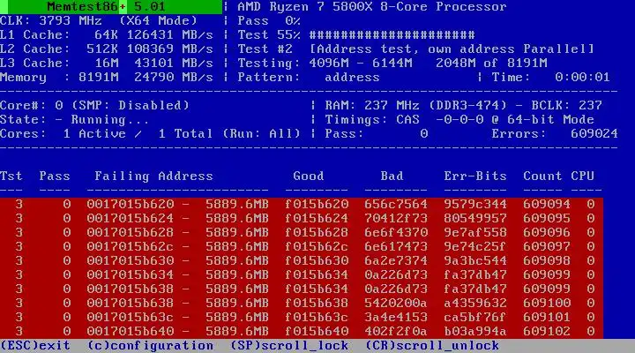Click the Core#: 0 (SMP: Disabled) line

pyautogui.click(x=94, y=105)
